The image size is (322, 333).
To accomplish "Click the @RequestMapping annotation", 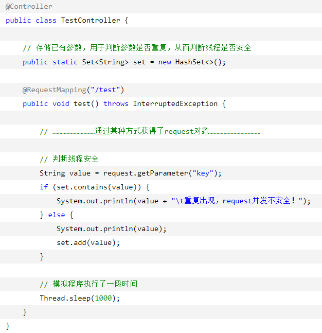I will (73, 90).
